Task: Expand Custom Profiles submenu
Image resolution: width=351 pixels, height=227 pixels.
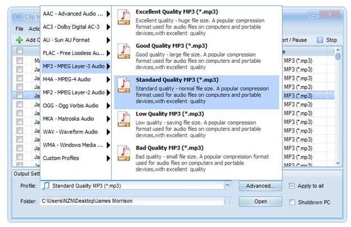Action: (x=76, y=158)
